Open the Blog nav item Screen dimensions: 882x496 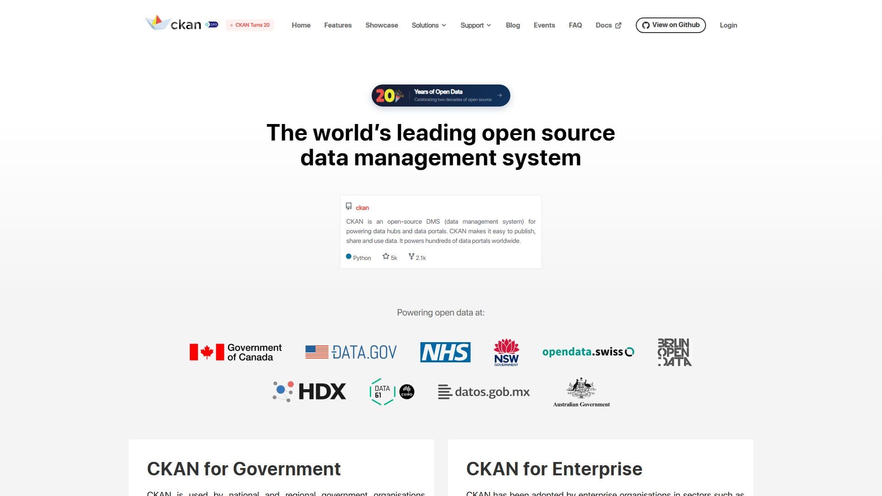click(513, 25)
